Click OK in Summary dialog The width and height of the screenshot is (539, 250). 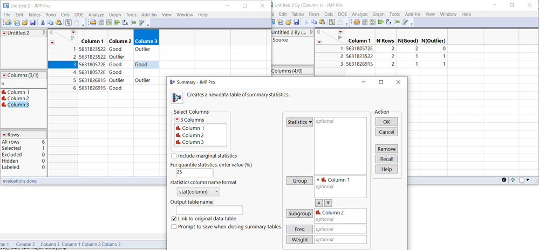point(387,122)
